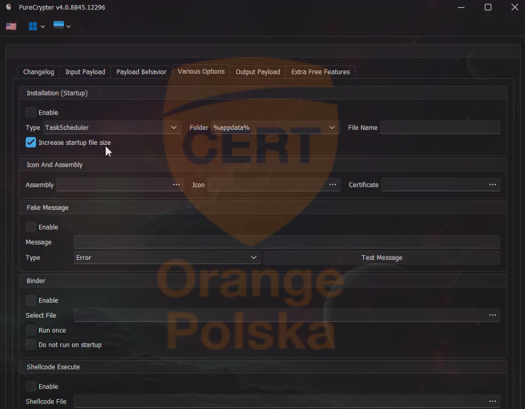Open Icon browse ellipsis button
This screenshot has width=525, height=409.
[x=332, y=184]
